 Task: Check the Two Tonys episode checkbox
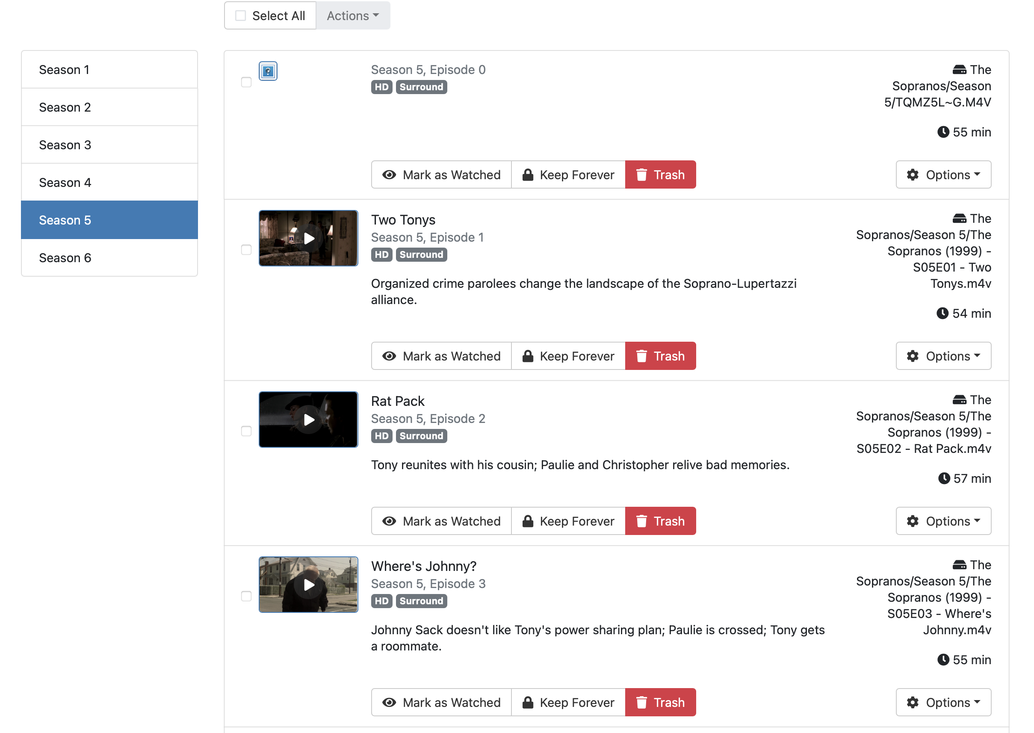246,250
